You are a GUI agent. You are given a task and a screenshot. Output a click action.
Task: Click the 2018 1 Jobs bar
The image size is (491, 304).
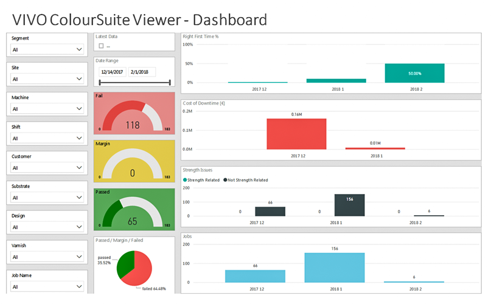(x=334, y=268)
